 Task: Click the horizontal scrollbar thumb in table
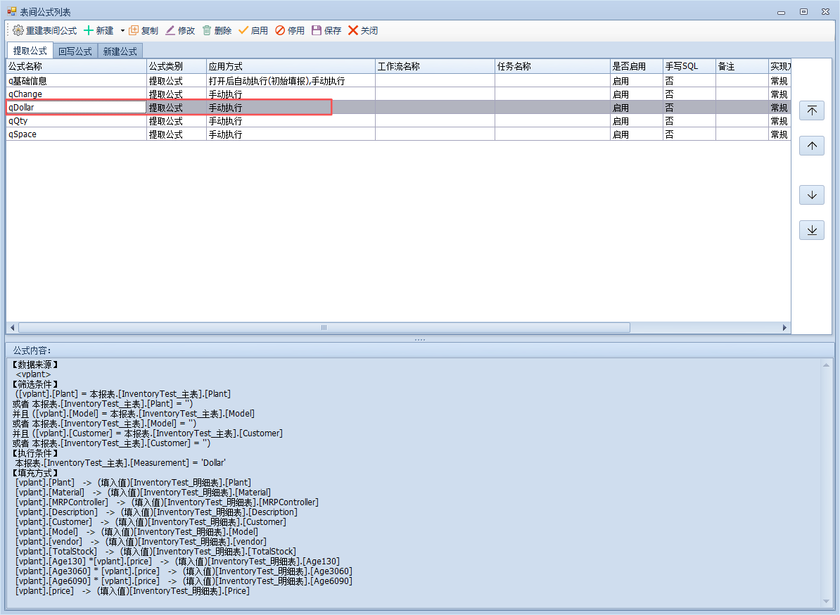(x=324, y=327)
